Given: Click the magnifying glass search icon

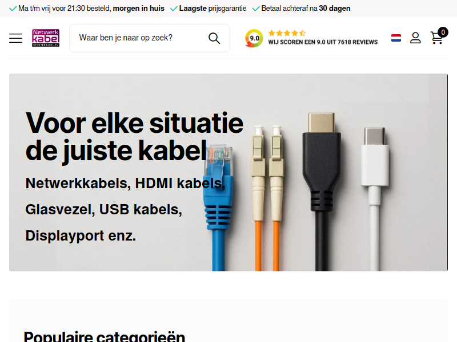Looking at the screenshot, I should [214, 38].
